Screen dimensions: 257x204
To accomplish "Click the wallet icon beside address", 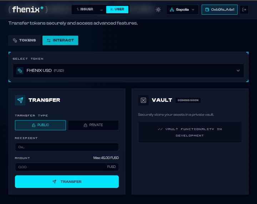I will 207,10.
